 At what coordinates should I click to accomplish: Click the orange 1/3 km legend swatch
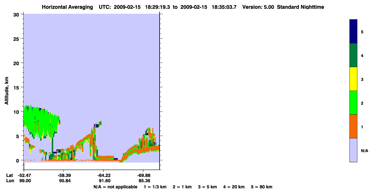pos(353,126)
